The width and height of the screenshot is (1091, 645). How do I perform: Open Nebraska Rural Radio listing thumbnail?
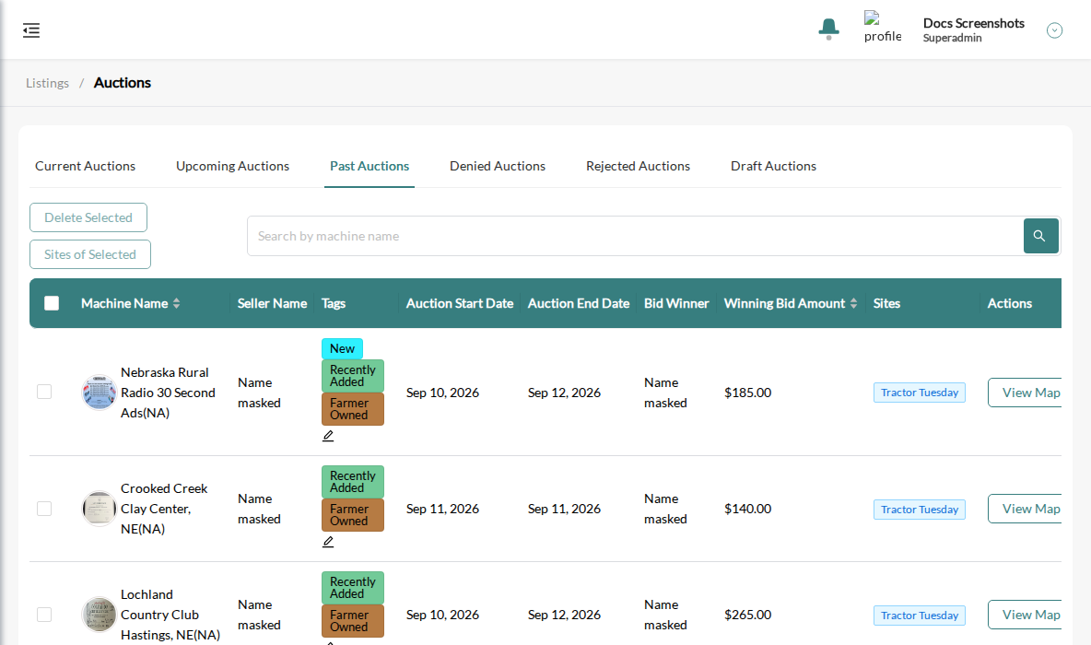tap(99, 393)
